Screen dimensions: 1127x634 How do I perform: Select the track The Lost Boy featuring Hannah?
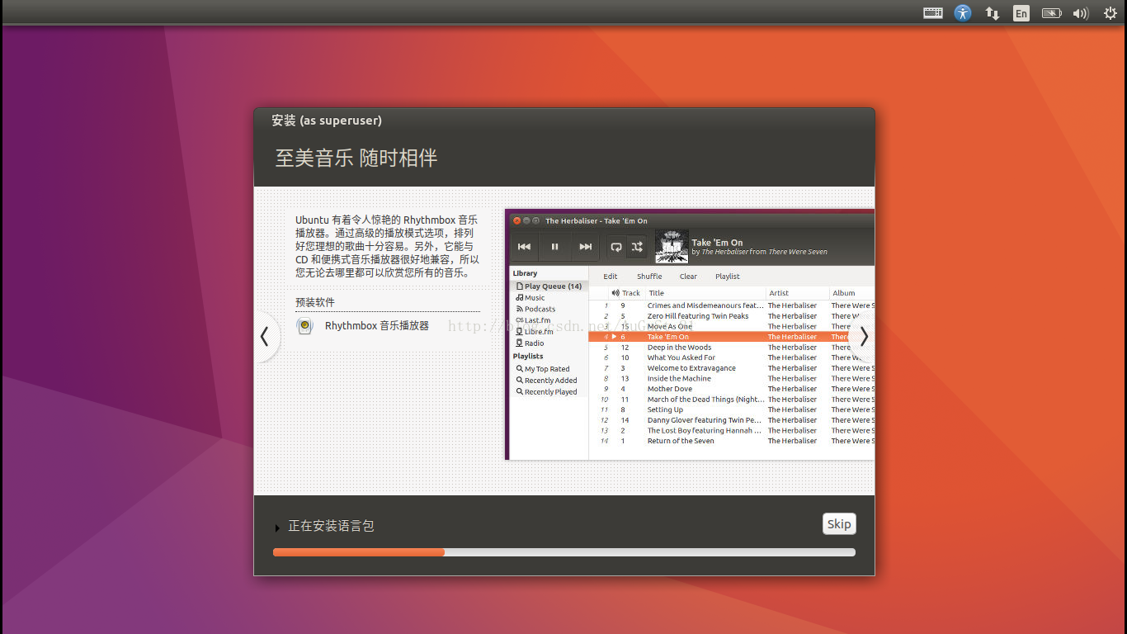pyautogui.click(x=731, y=431)
